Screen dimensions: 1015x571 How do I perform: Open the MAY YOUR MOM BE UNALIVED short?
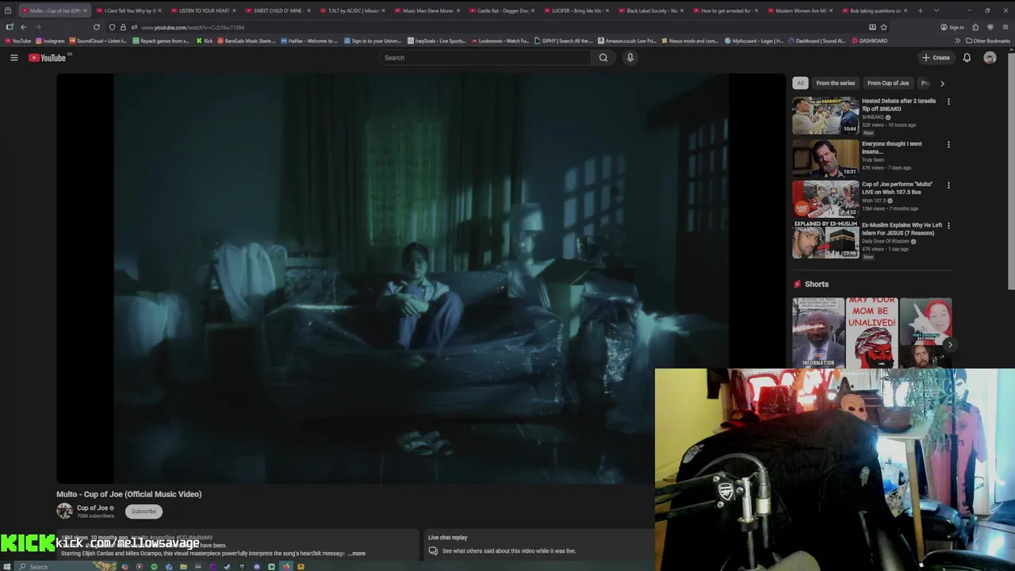pos(871,332)
